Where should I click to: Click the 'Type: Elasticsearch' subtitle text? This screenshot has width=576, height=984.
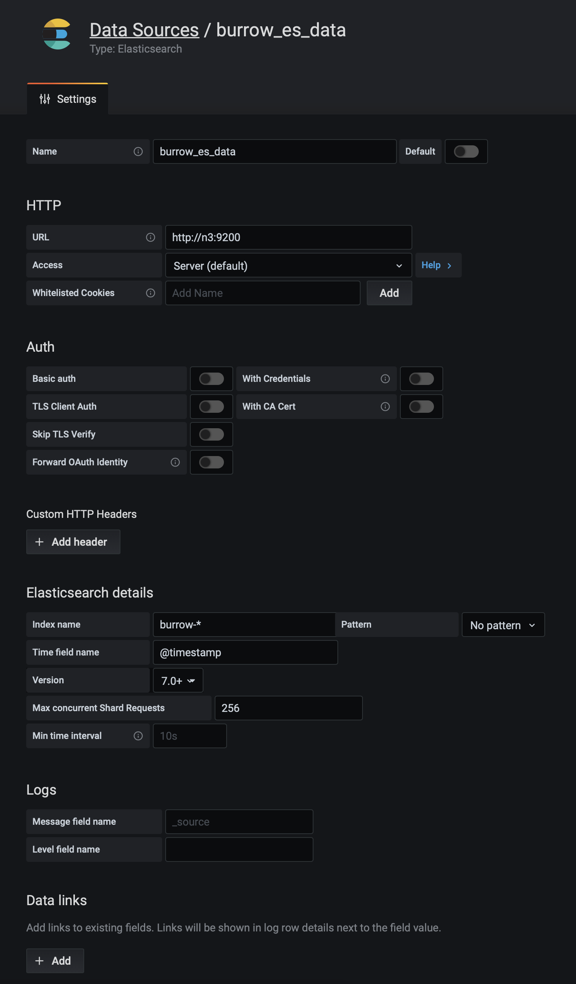pyautogui.click(x=136, y=49)
